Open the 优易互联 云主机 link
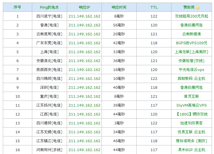 [x=191, y=132]
